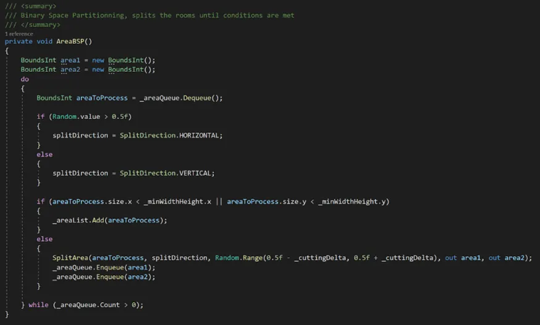Click _minWidthHeight.x in the condition
The height and width of the screenshot is (325, 540).
pos(177,202)
